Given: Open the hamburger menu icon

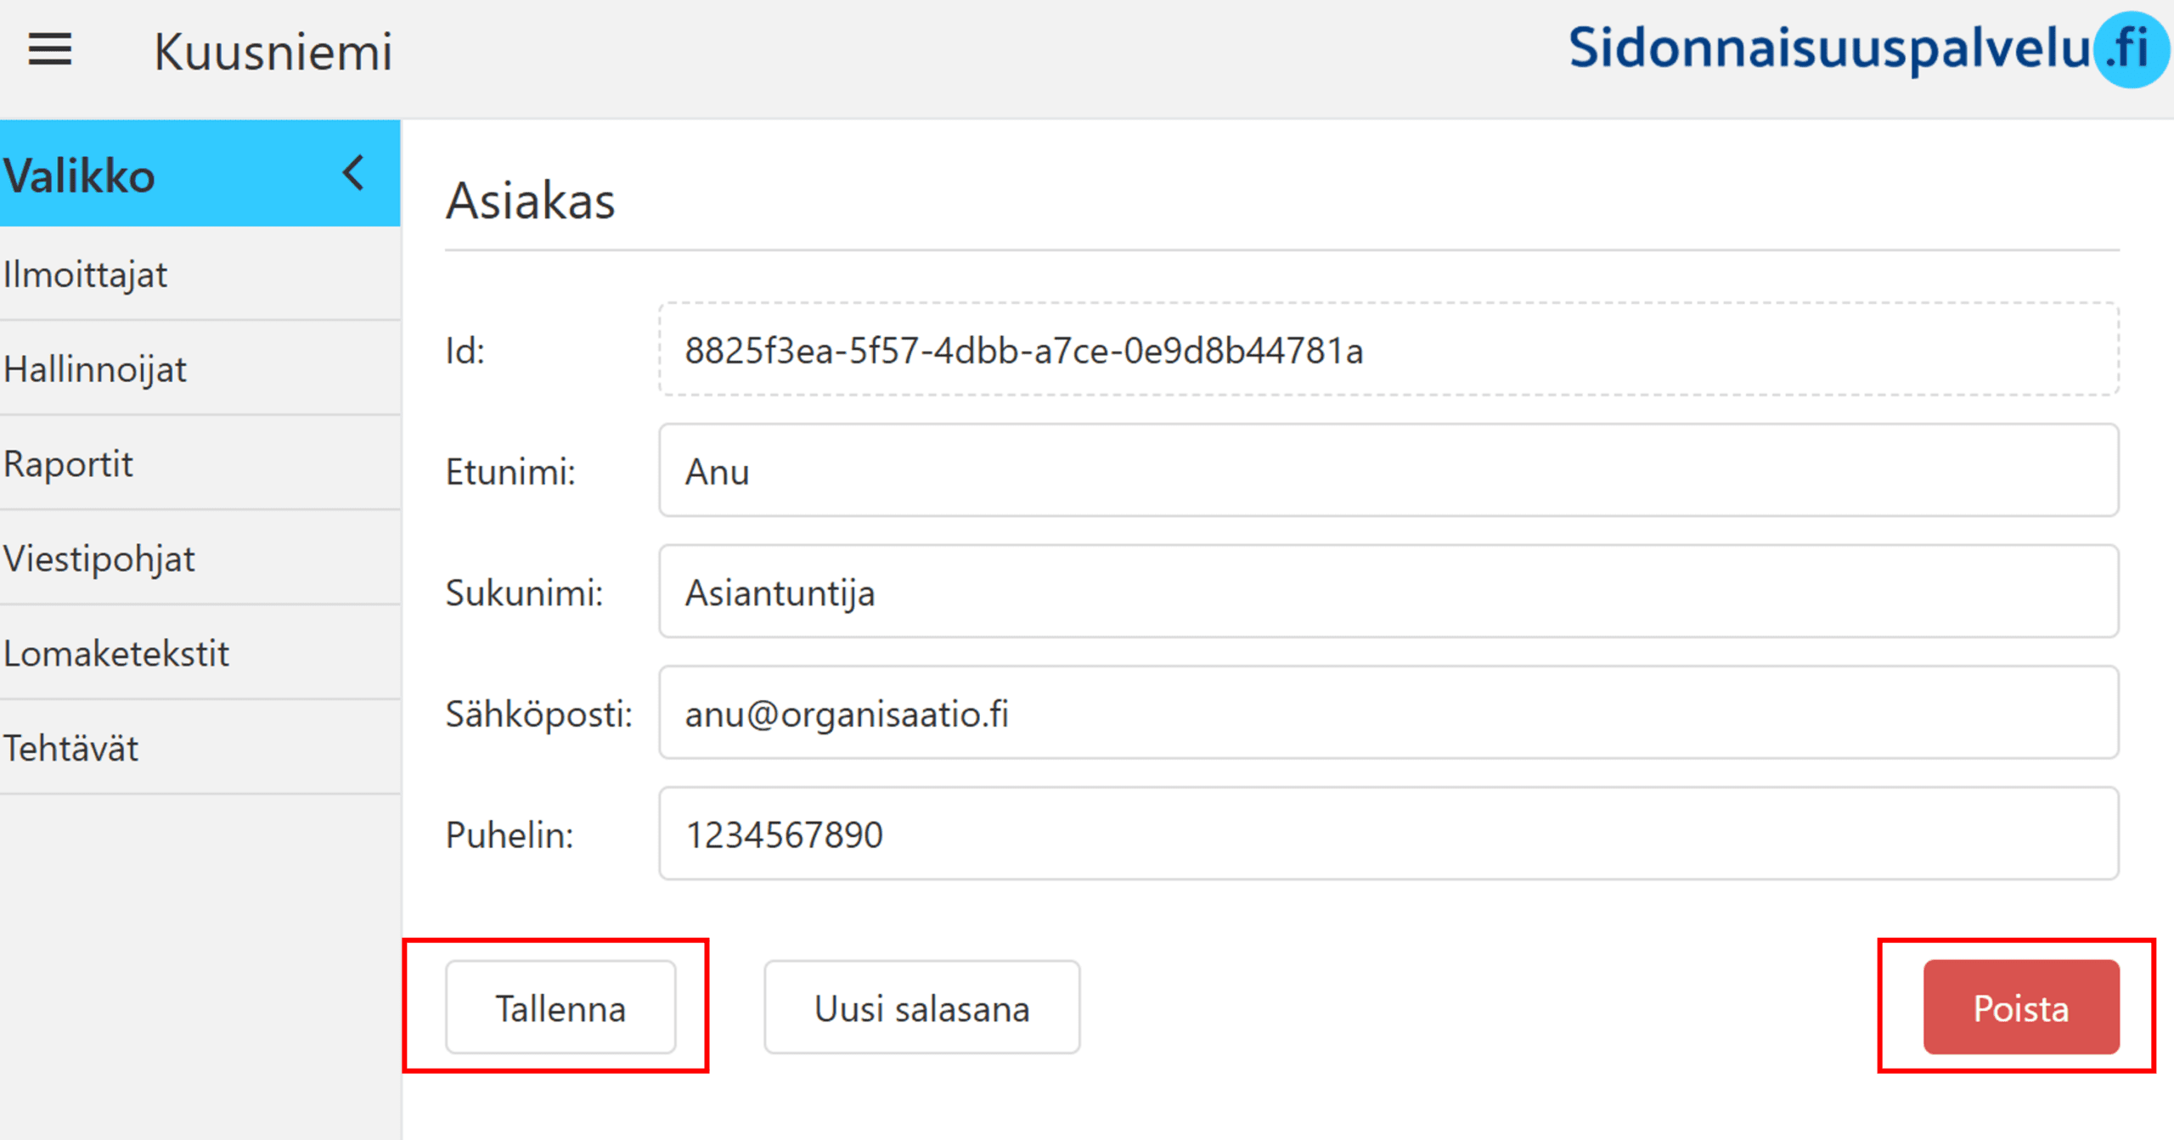Looking at the screenshot, I should tap(50, 50).
